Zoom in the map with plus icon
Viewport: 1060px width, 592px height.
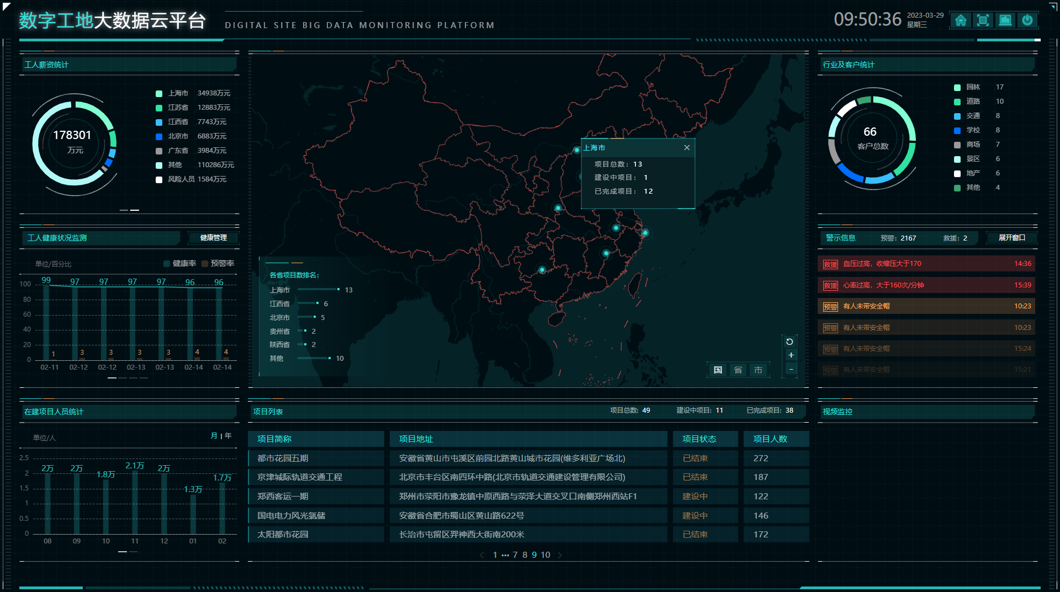(791, 355)
